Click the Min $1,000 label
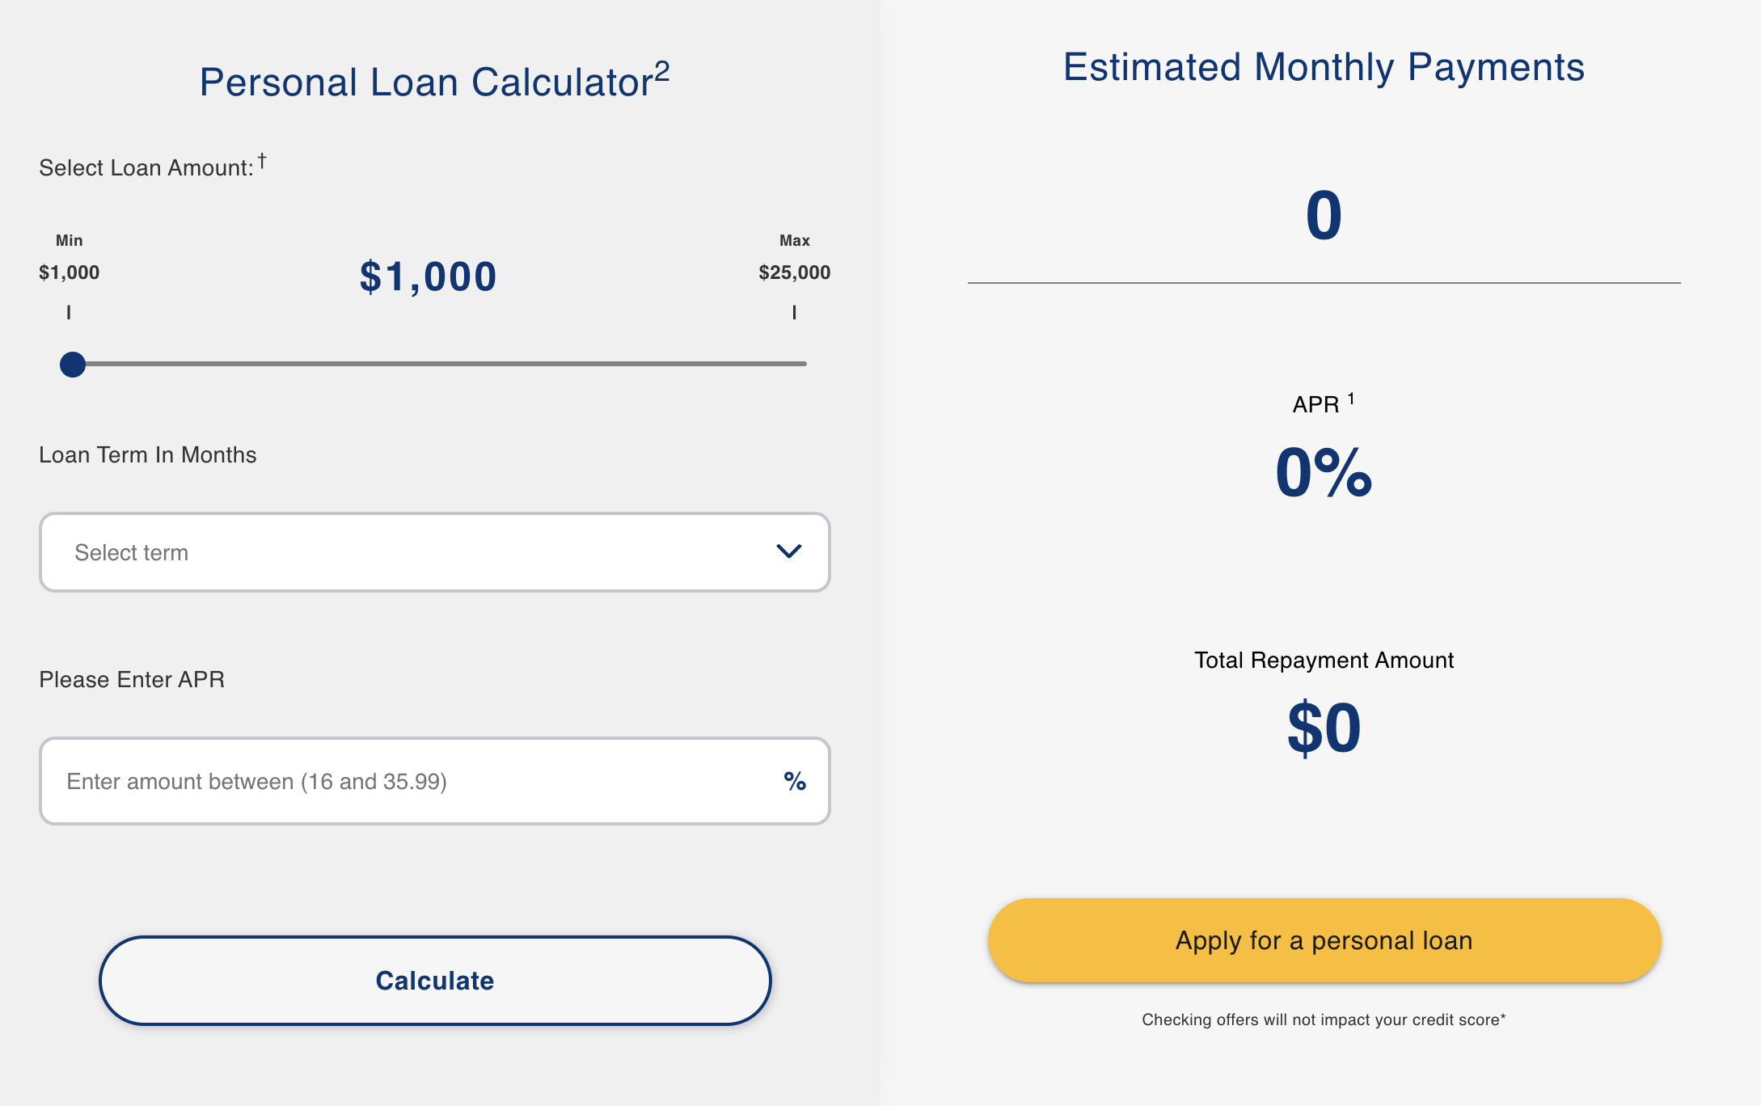The image size is (1761, 1106). click(70, 272)
